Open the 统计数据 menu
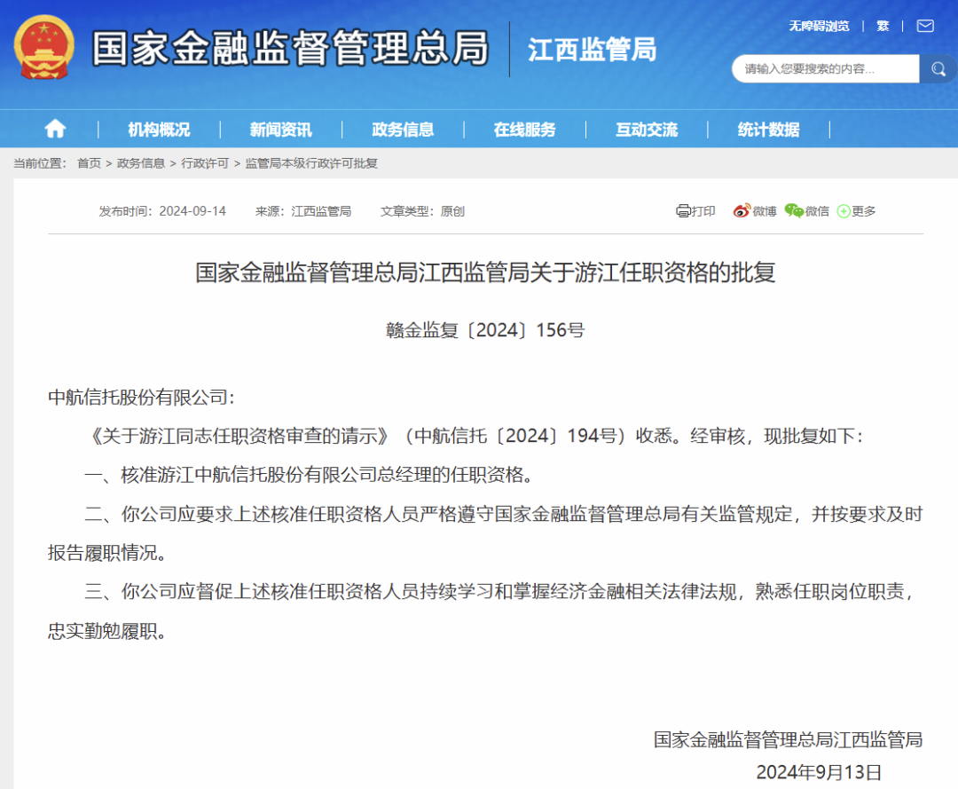Viewport: 958px width, 789px height. coord(768,130)
